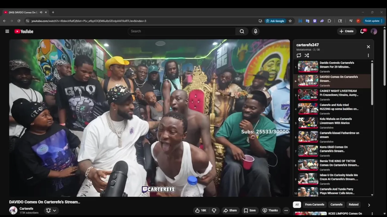Open options for 'KCEE LIMPOPO Comes On' video
This screenshot has height=217, width=387.
[x=372, y=214]
